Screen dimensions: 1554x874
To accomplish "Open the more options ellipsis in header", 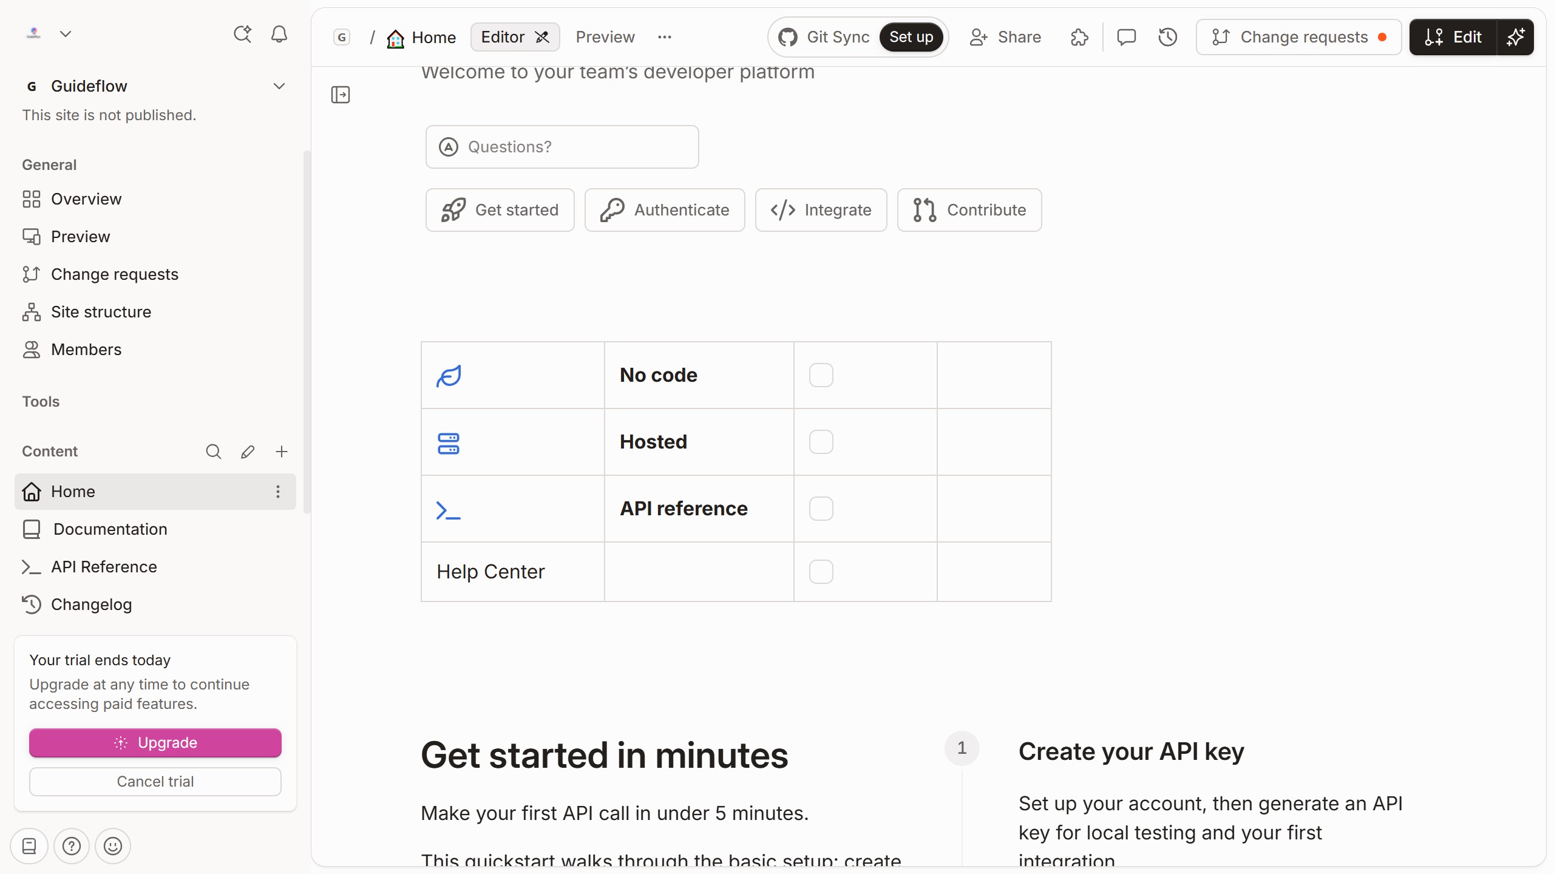I will pyautogui.click(x=665, y=37).
